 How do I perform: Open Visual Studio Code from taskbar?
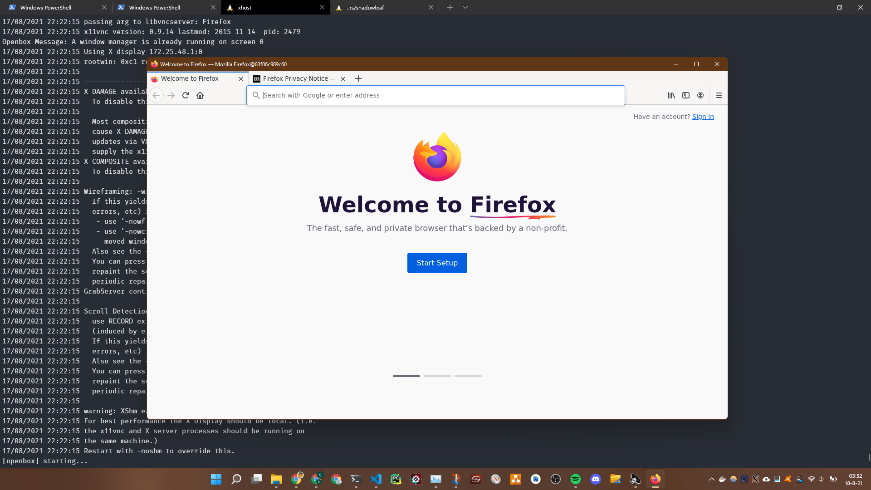(x=376, y=479)
